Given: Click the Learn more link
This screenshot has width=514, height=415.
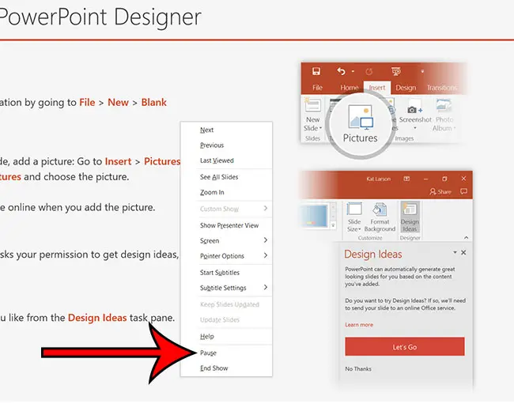Looking at the screenshot, I should point(359,325).
